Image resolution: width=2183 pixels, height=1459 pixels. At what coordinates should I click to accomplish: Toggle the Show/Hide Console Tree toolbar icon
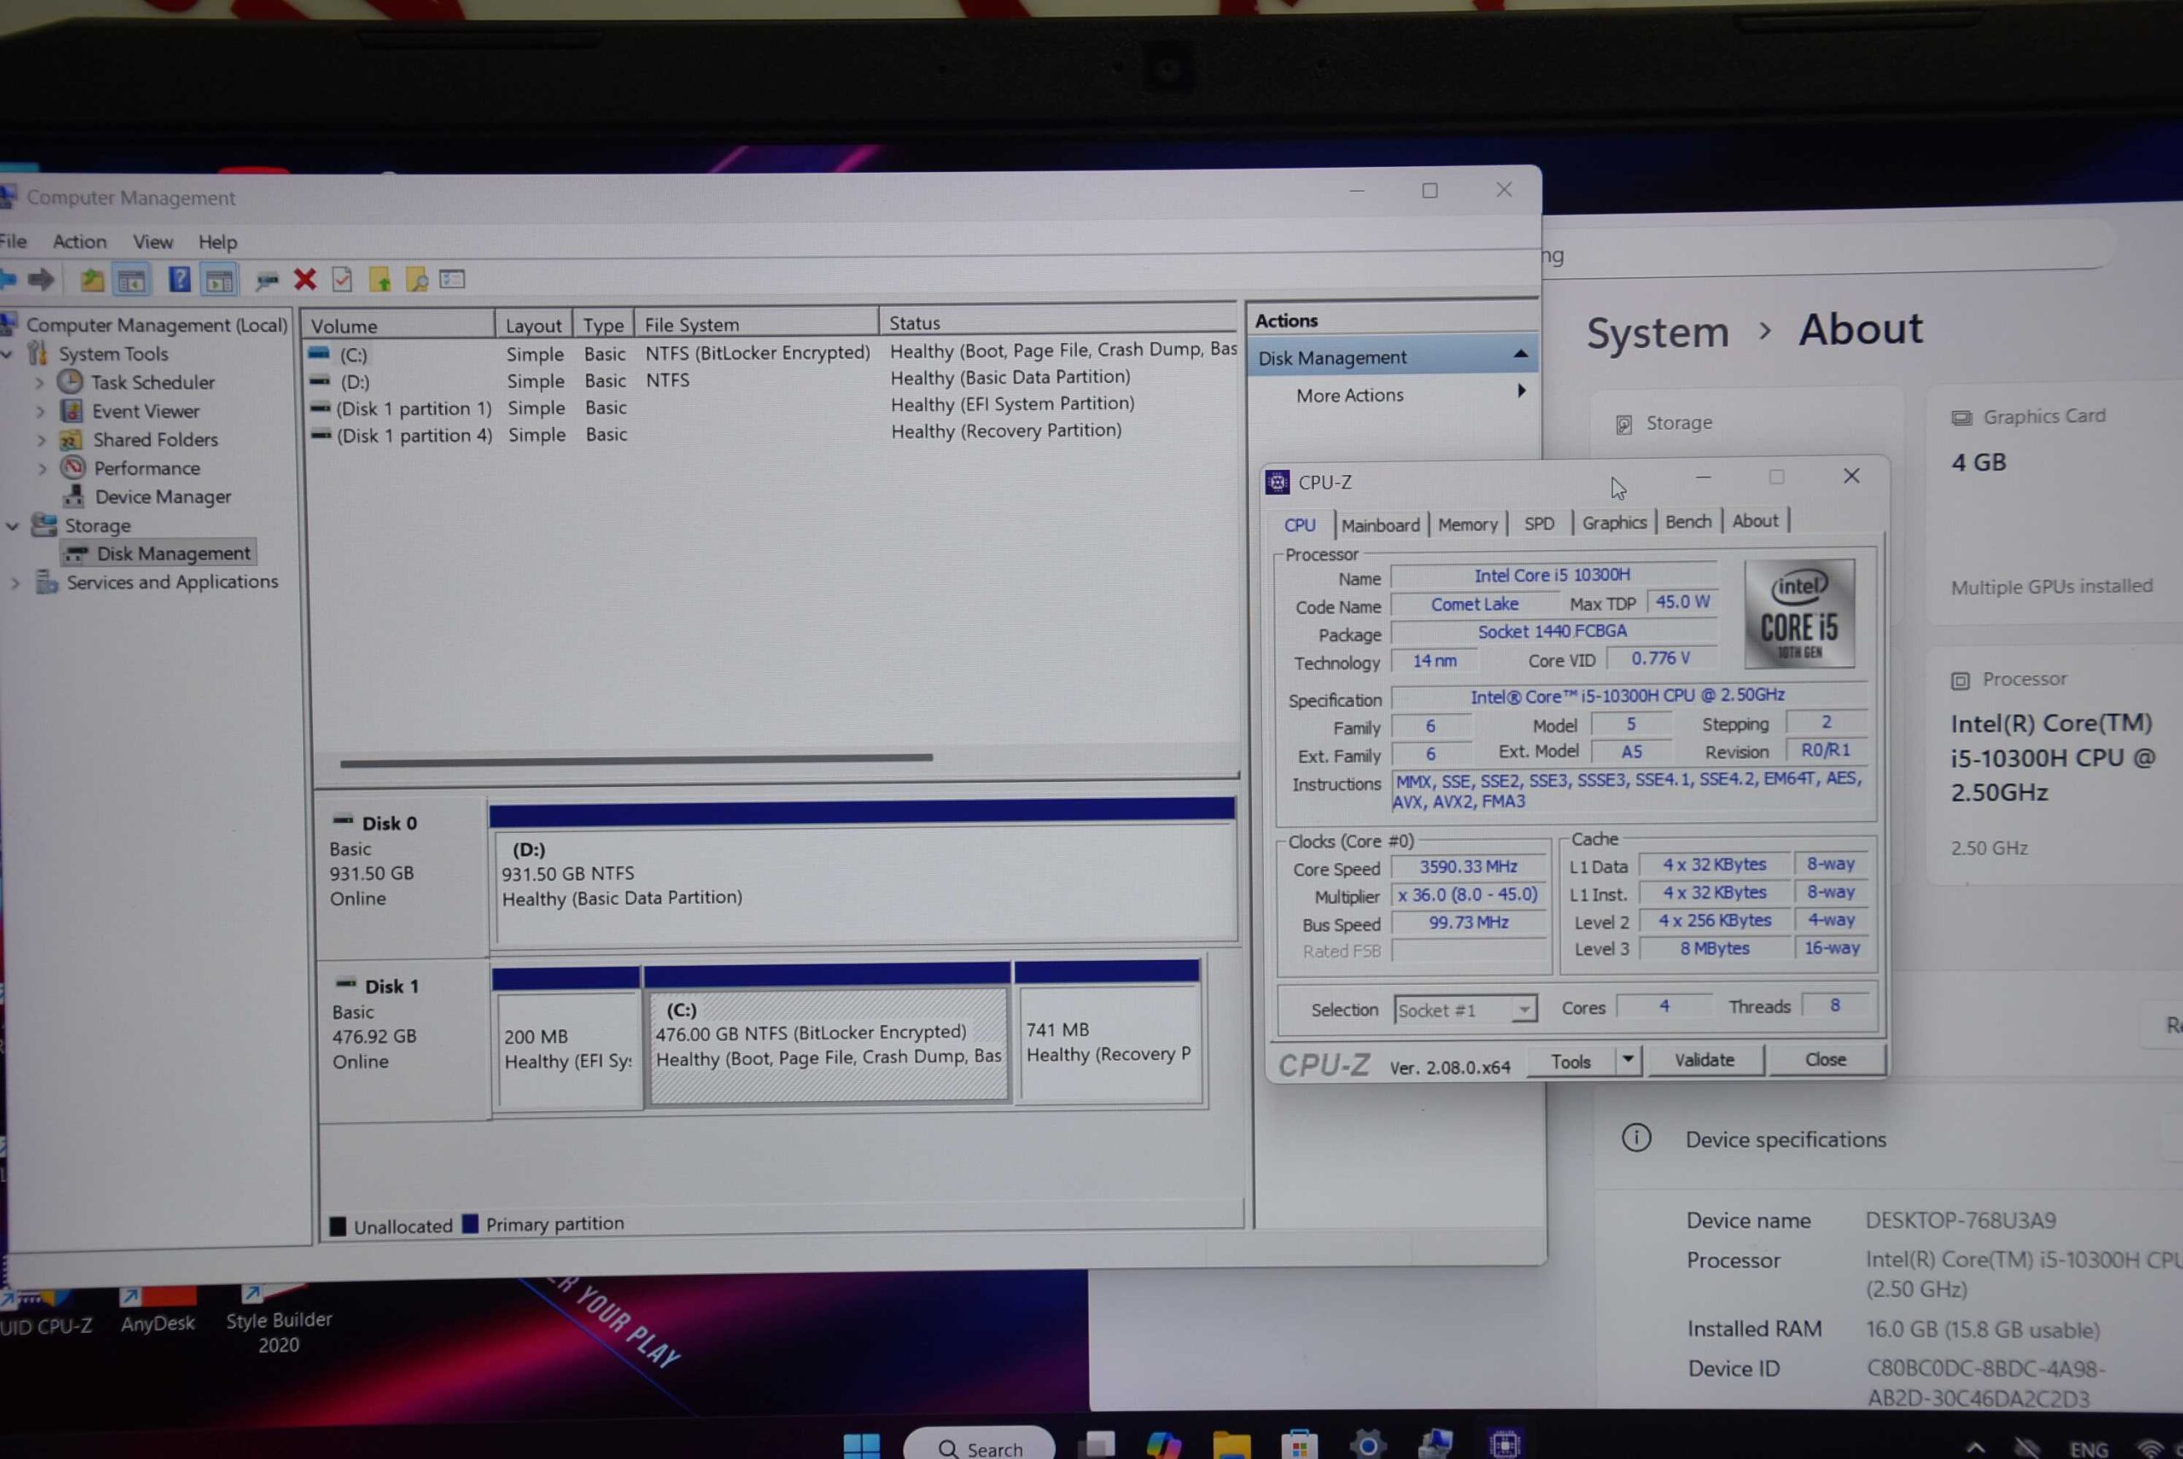[131, 279]
